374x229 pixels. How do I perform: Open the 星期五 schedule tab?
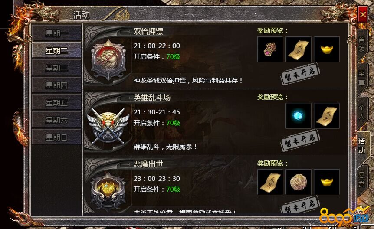56,103
